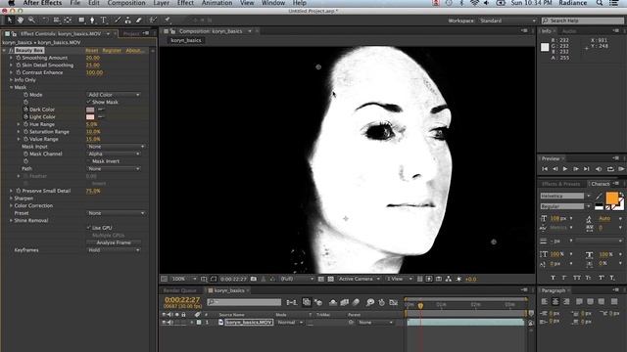Take snapshot with camera icon
This screenshot has height=352, width=627.
[254, 279]
